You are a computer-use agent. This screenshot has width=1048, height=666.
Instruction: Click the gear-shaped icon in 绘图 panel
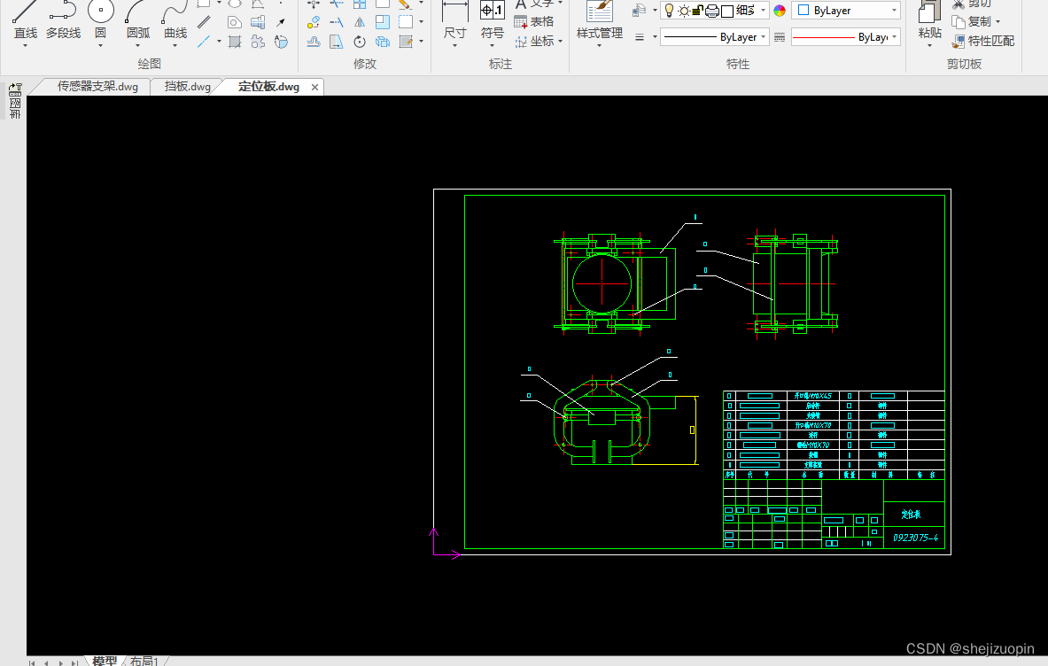tap(258, 43)
